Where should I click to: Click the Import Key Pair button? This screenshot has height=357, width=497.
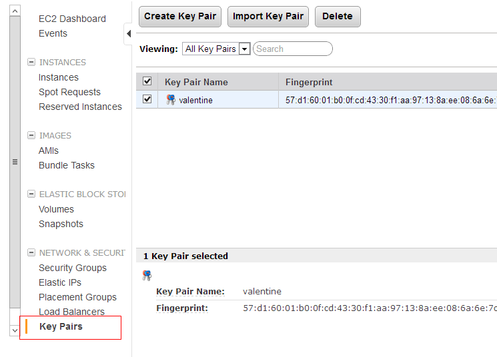268,17
